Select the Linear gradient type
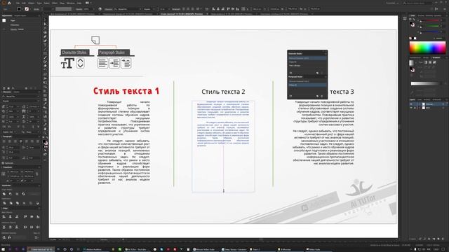449x252 pixels. point(426,62)
